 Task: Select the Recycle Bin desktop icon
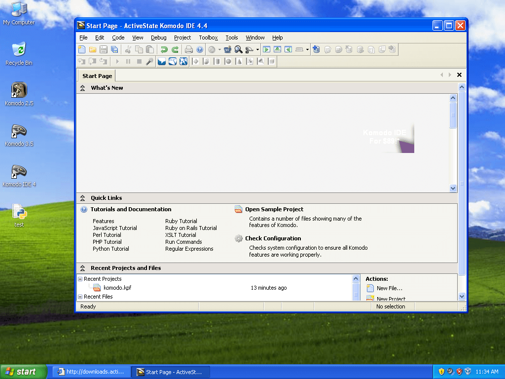[x=19, y=54]
